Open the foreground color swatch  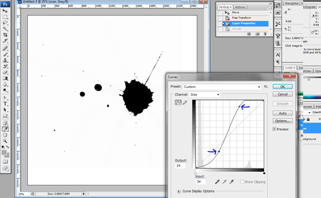[x=4, y=152]
